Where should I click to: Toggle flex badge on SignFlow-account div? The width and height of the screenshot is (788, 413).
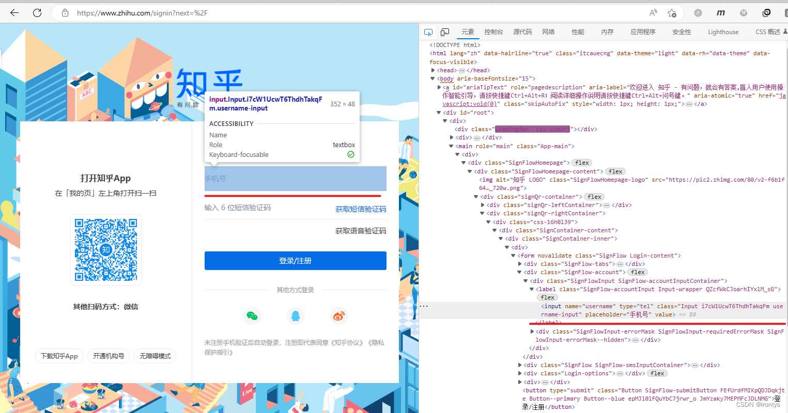(638, 272)
